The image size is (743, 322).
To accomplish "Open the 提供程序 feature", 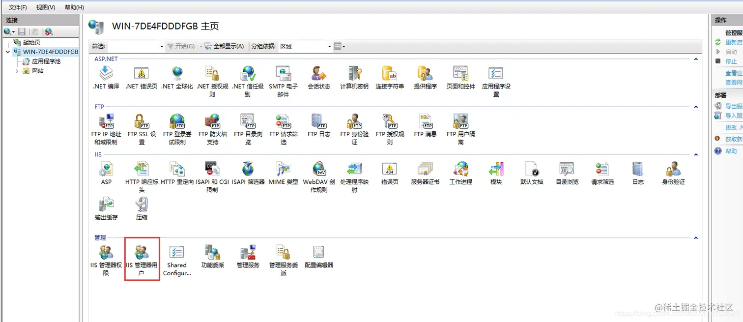I will [x=425, y=78].
